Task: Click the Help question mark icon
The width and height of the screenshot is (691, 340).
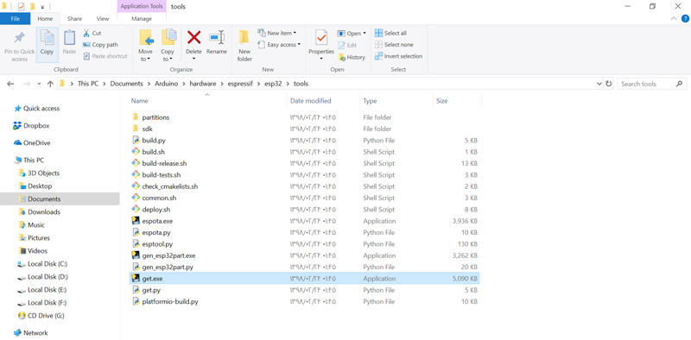Action: (x=685, y=18)
